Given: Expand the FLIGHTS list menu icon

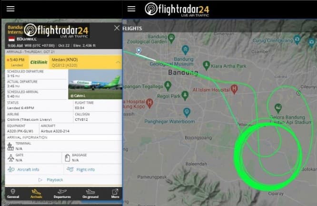Looking at the screenshot, I should [x=125, y=21].
